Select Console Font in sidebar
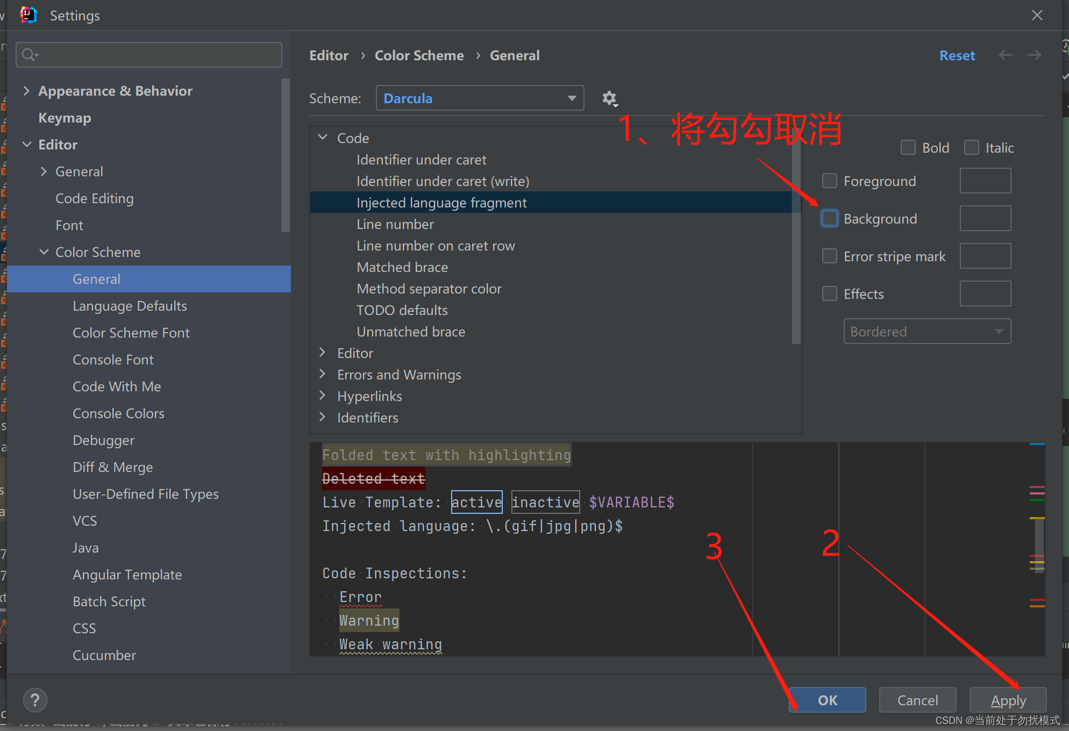 [113, 360]
